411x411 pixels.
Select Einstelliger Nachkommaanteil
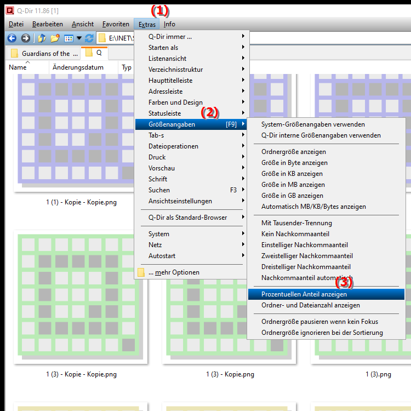(x=326, y=245)
